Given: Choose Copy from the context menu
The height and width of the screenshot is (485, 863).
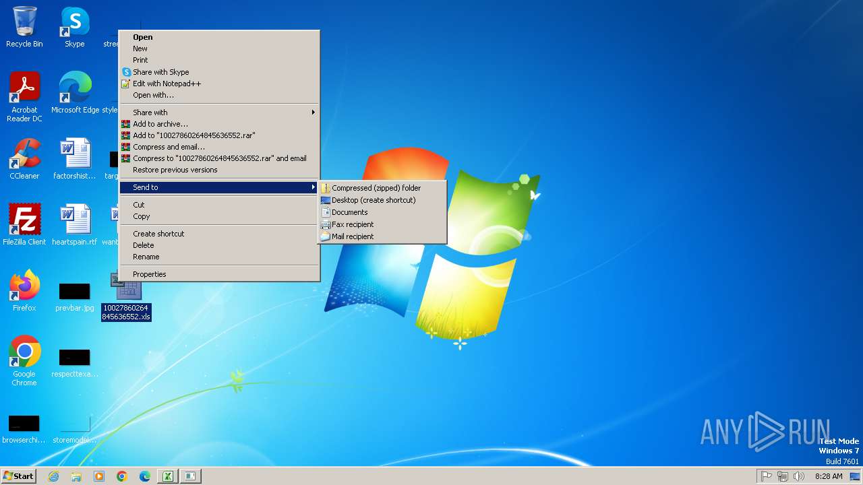Looking at the screenshot, I should click(219, 216).
